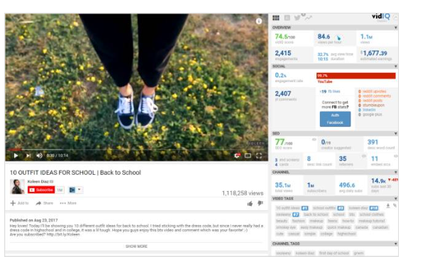Like the video with thumbs up
Viewport: 435px width, 257px height.
(250, 204)
